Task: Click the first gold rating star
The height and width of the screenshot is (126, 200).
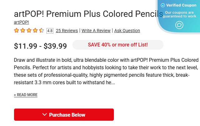Action: click(x=17, y=31)
